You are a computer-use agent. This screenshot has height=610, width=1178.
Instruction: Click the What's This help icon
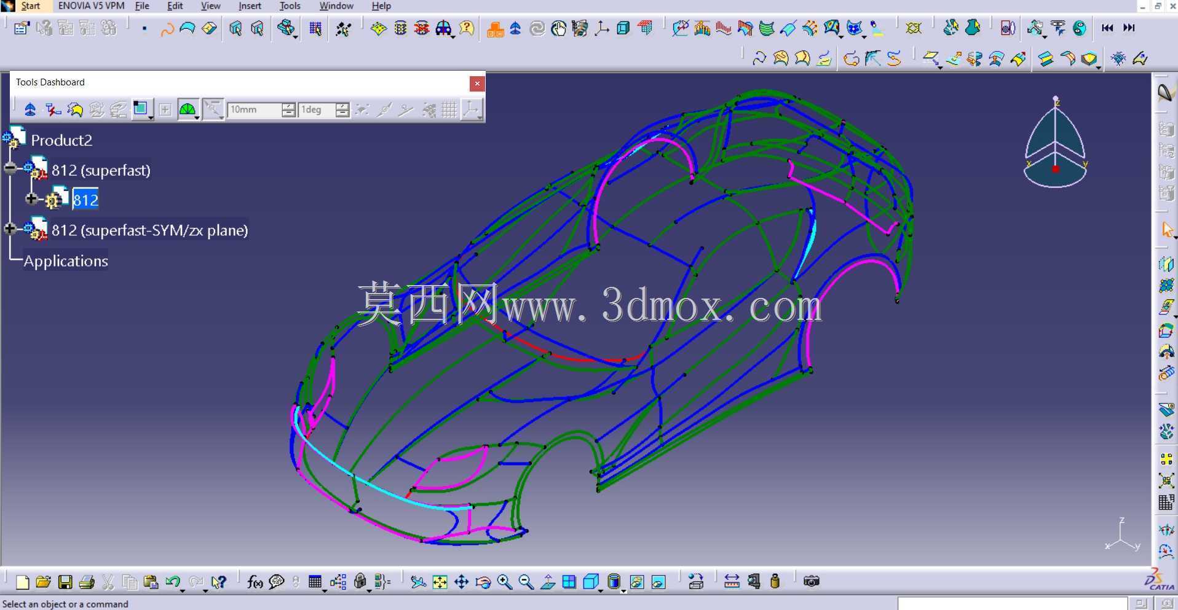(x=219, y=582)
